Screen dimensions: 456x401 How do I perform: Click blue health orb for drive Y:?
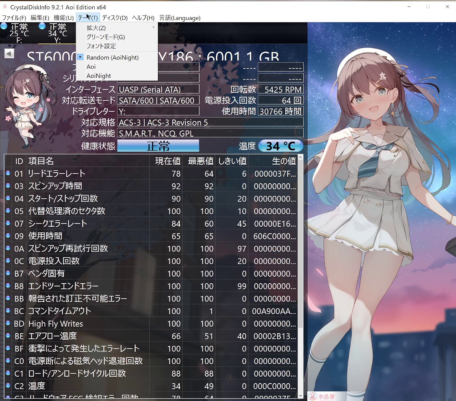42,26
